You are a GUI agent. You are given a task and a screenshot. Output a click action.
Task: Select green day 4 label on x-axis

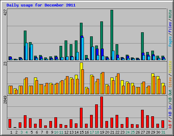27,132
